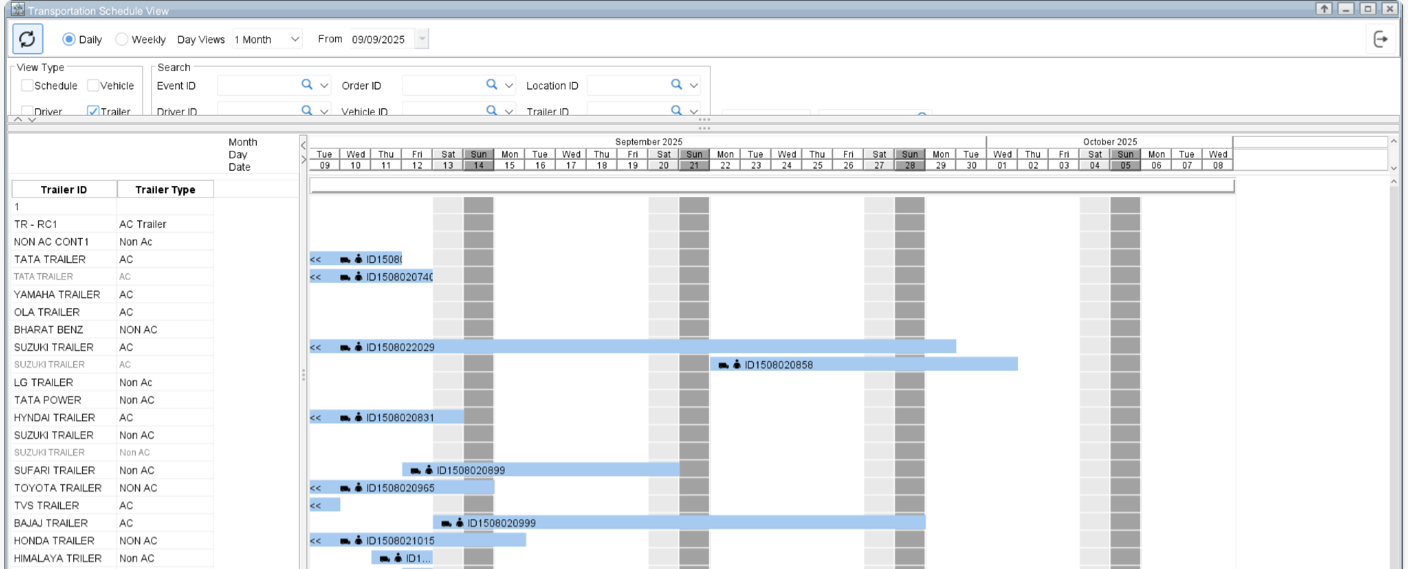This screenshot has height=569, width=1408.
Task: Click the 'NON AC CONT1' row
Action: point(113,242)
